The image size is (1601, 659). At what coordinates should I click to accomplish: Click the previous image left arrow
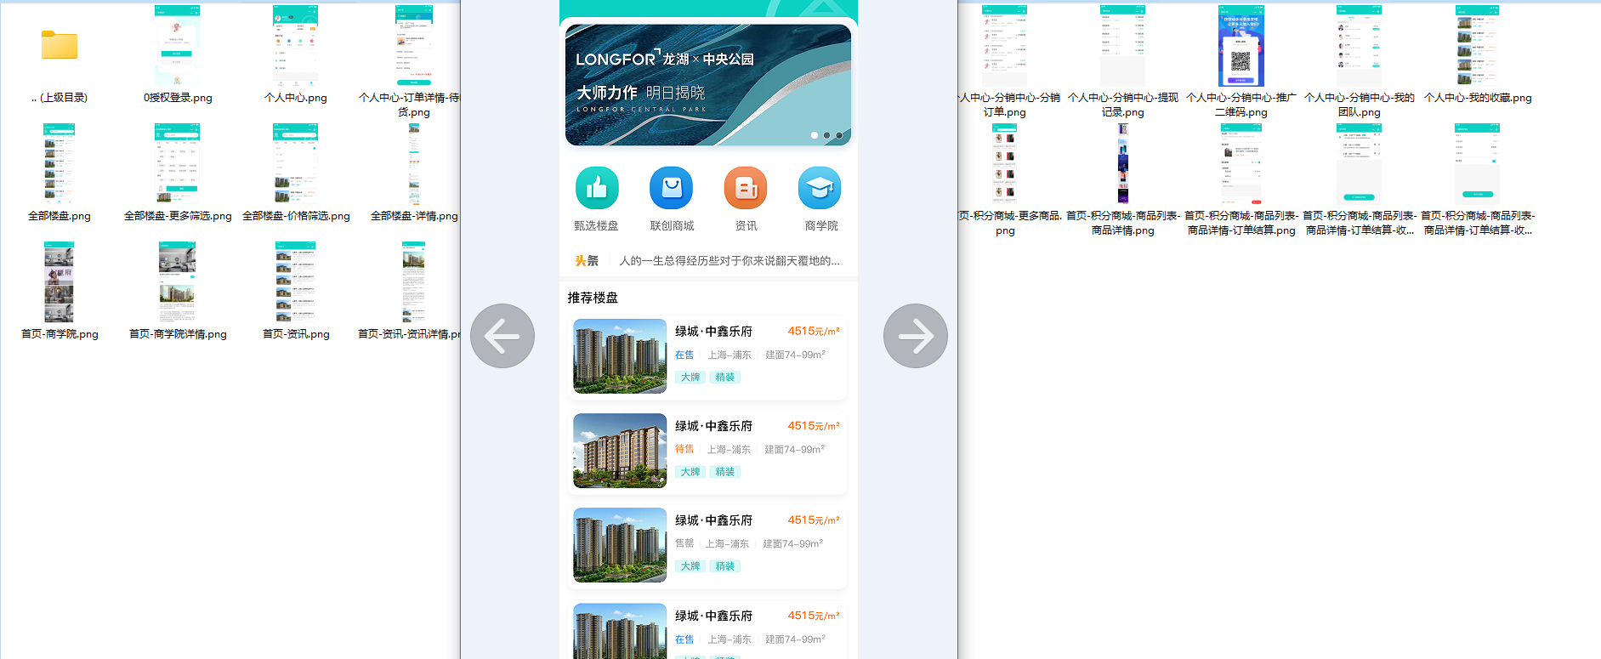pos(502,336)
